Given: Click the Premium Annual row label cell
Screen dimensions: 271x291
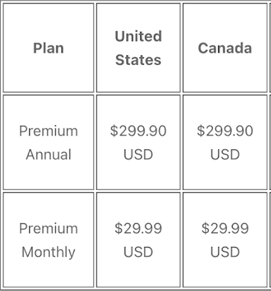Looking at the screenshot, I should point(48,142).
